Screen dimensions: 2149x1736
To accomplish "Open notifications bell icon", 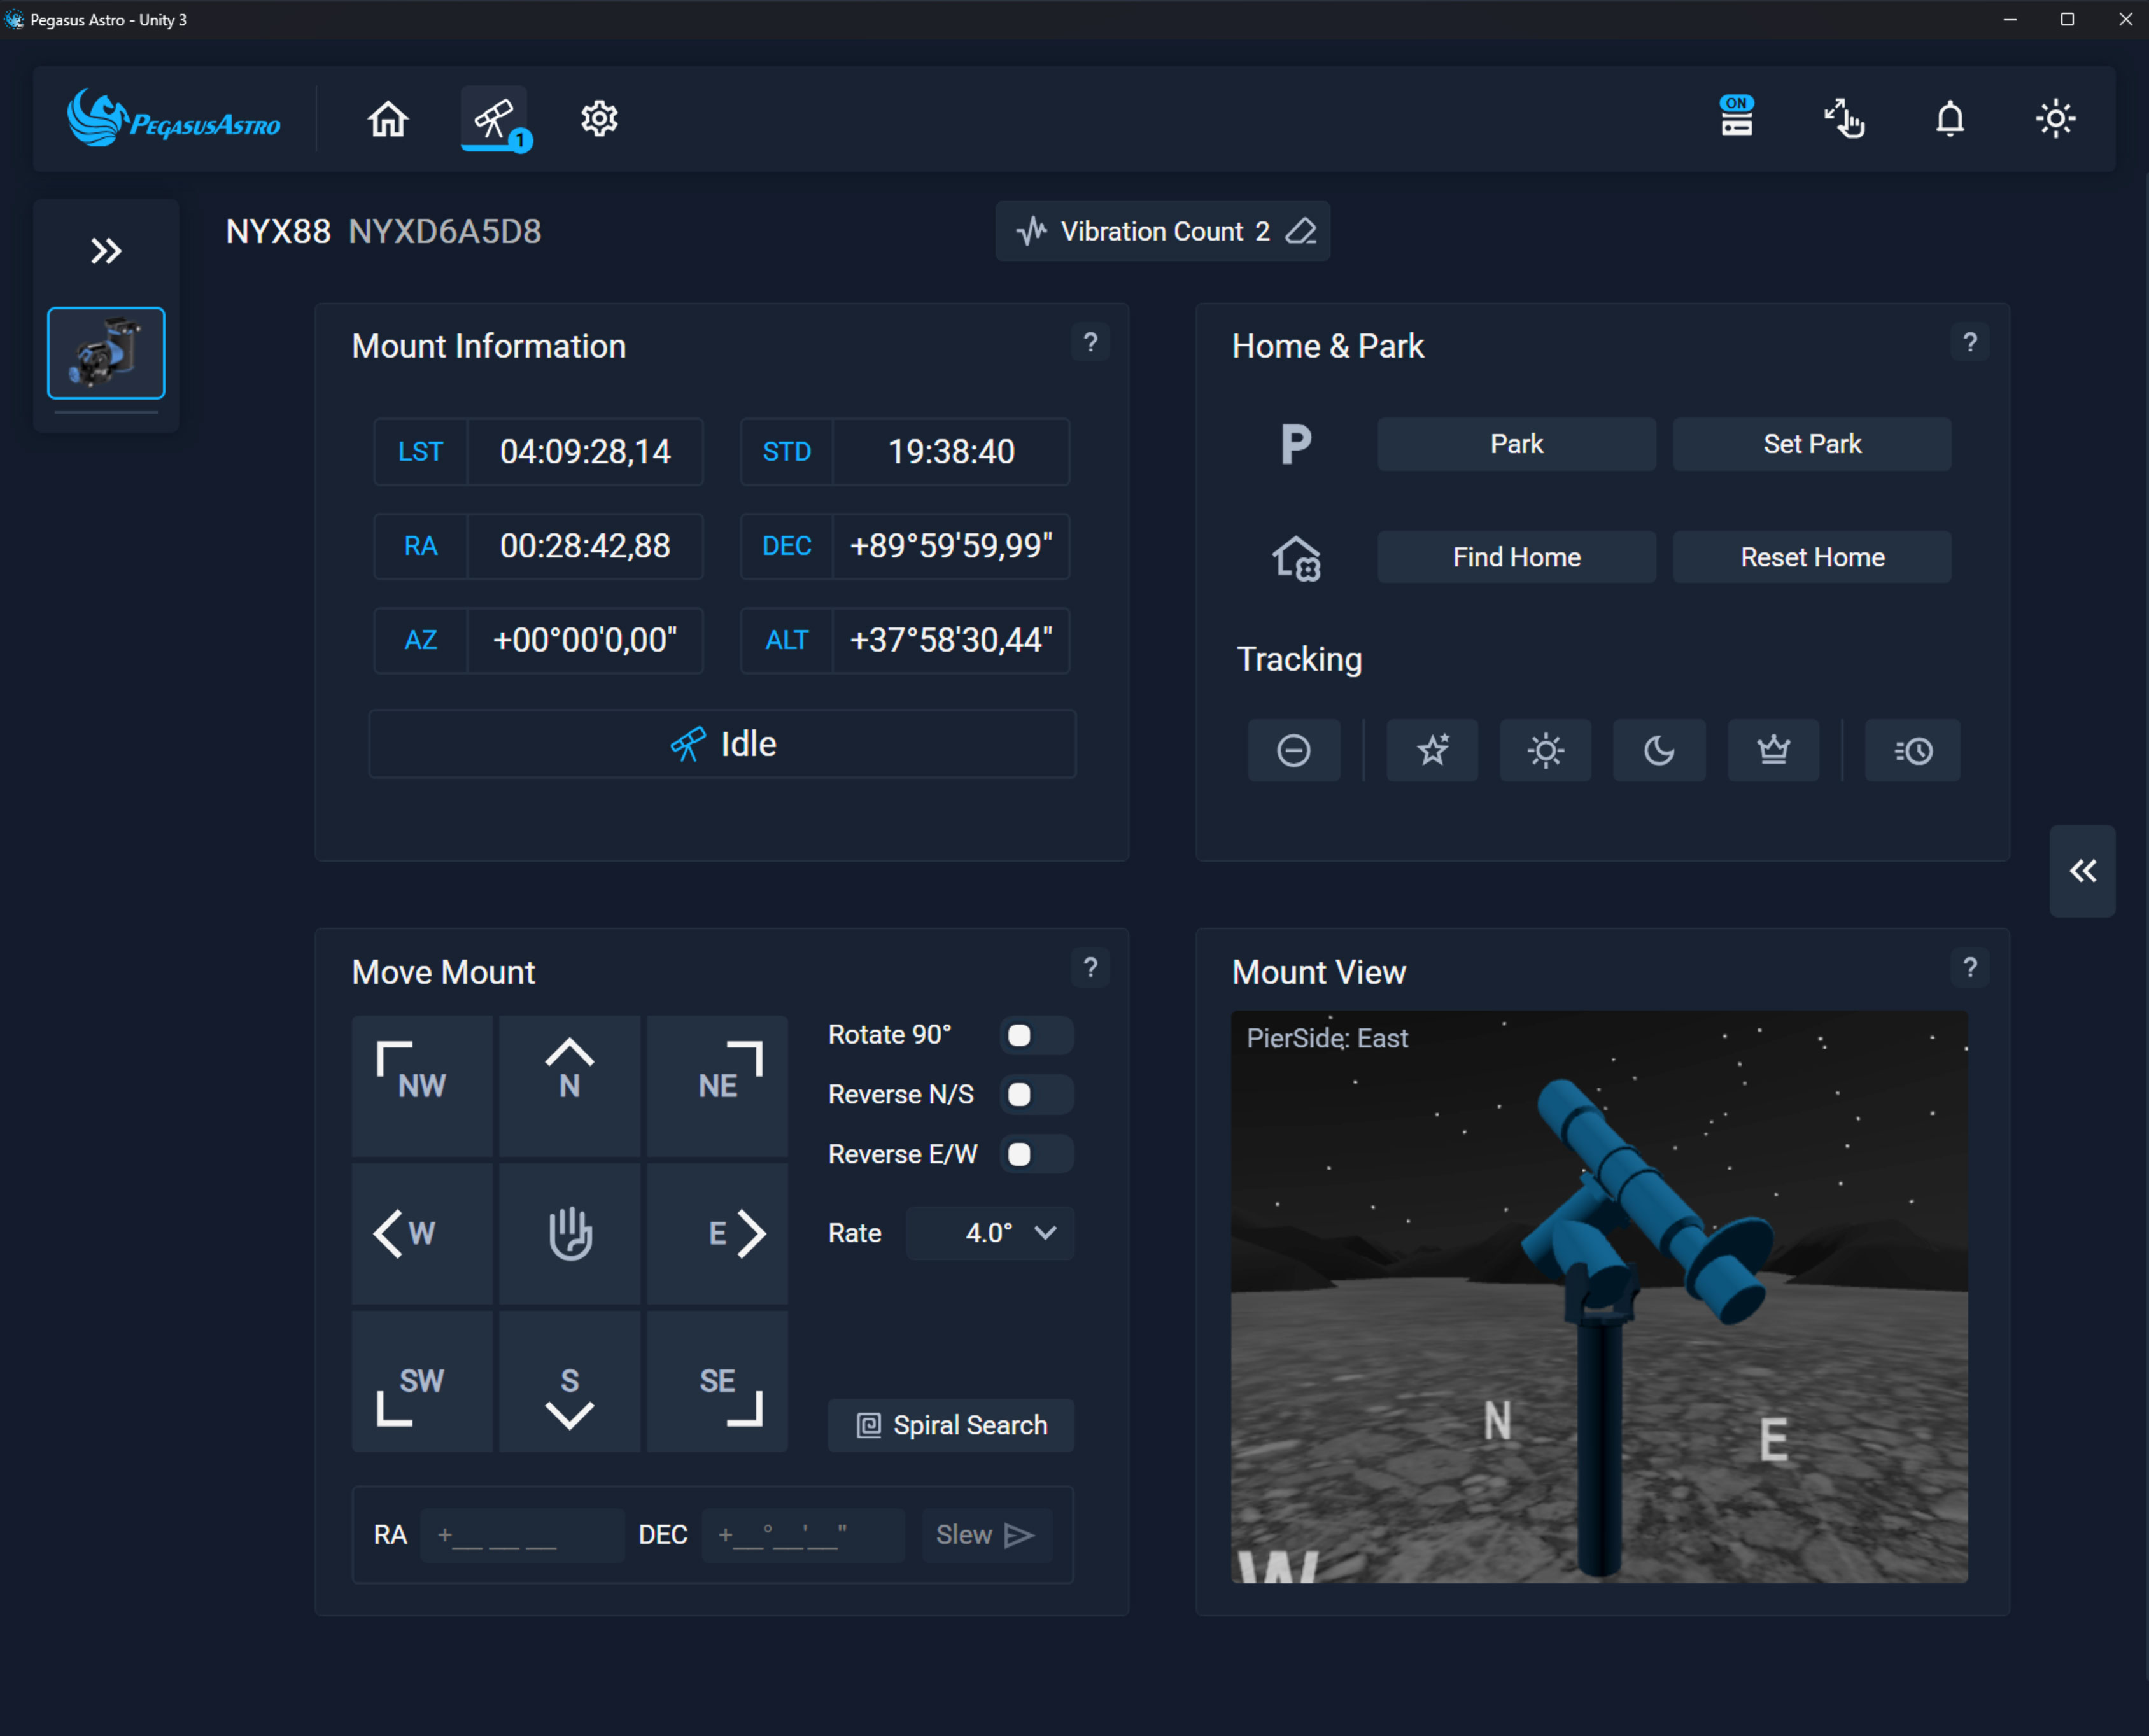I will [1949, 119].
